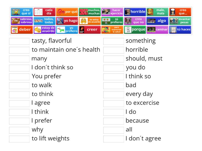202x151 pixels.
Task: Select the blank slot beside 'to lift weights'
Action: coord(19,139)
